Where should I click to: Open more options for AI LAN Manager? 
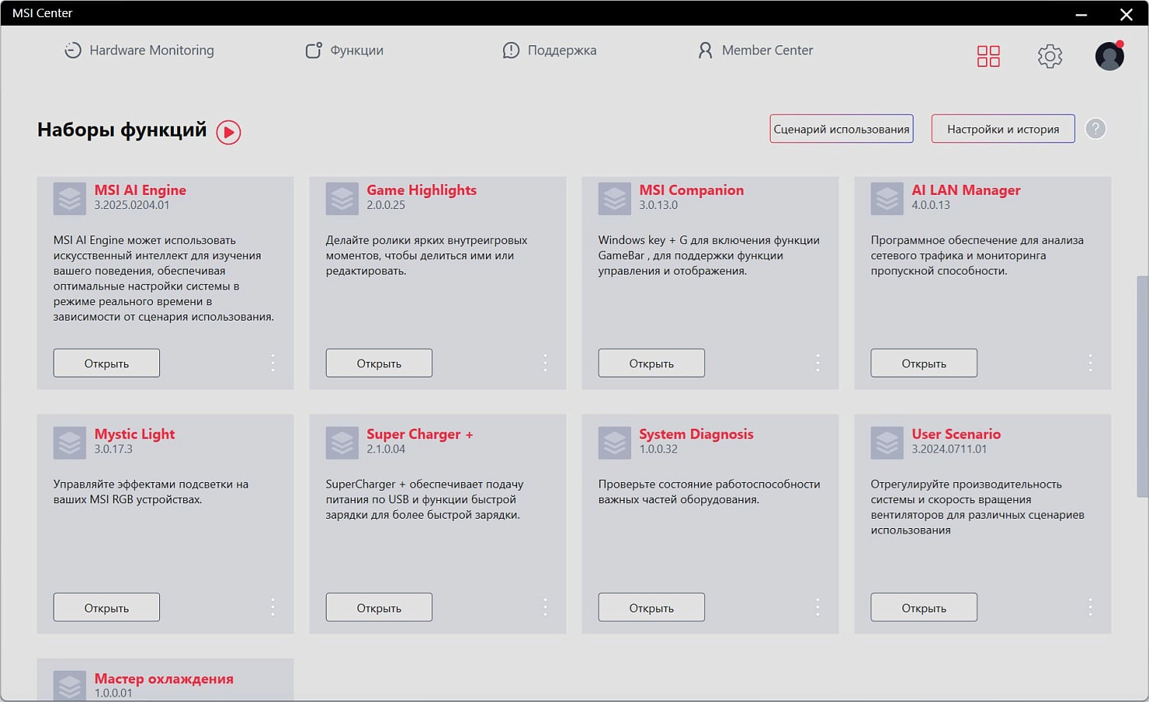1090,363
